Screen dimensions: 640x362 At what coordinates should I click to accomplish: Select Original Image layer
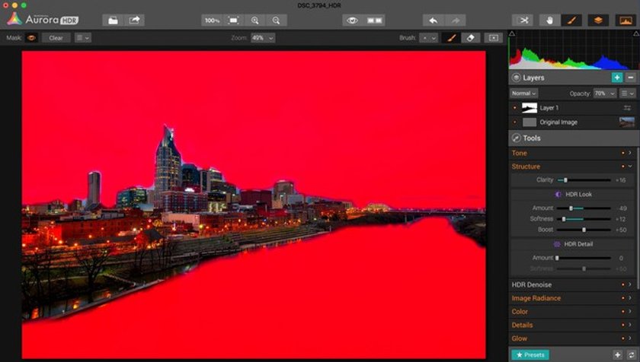(574, 122)
